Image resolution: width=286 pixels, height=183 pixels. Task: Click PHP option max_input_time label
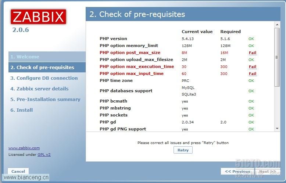click(132, 73)
